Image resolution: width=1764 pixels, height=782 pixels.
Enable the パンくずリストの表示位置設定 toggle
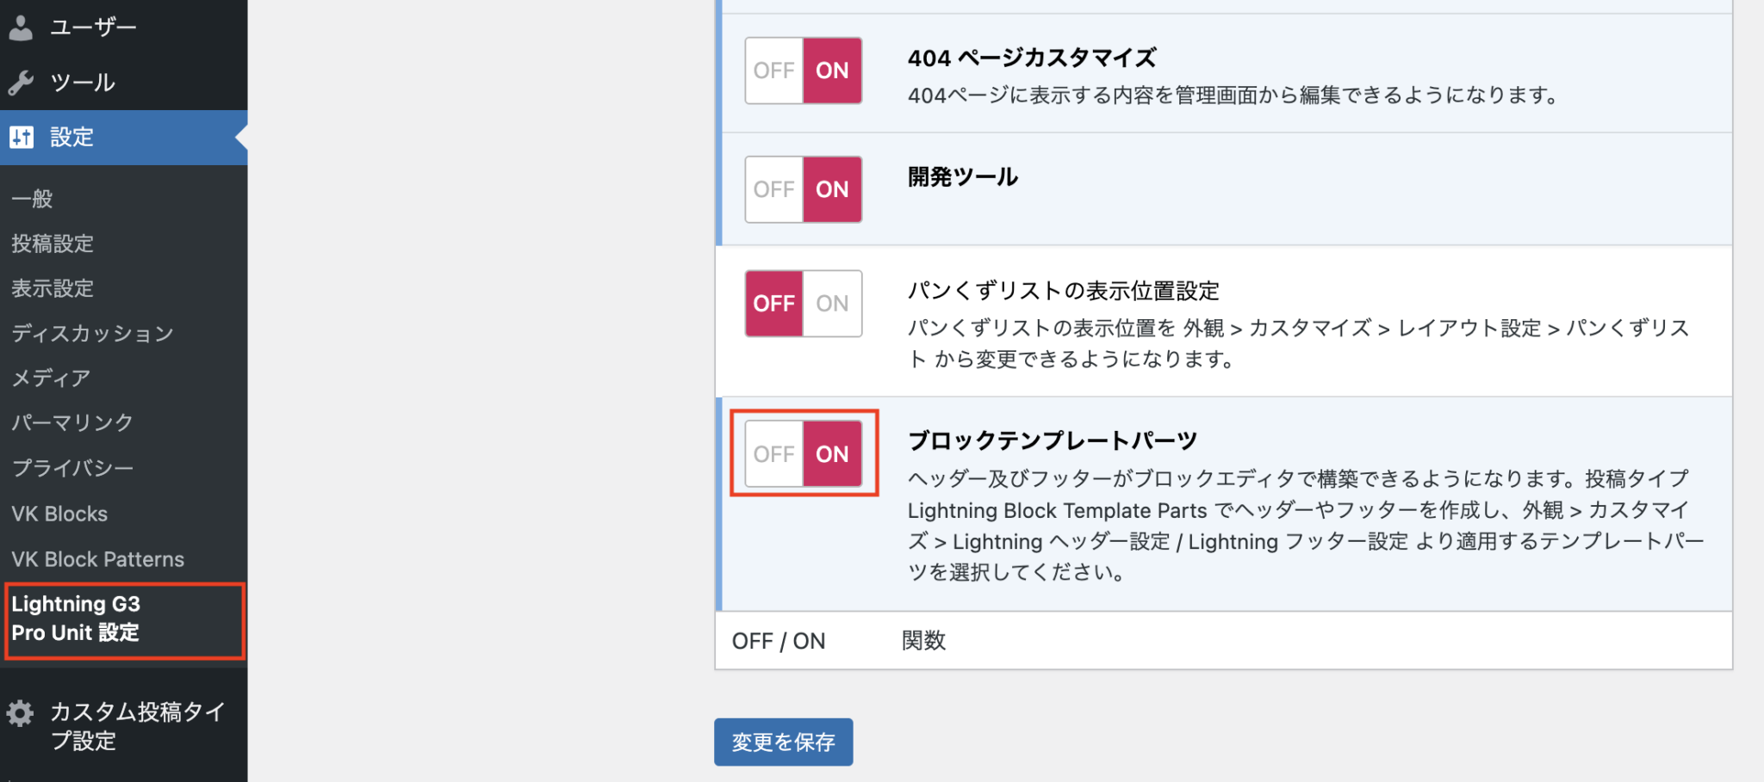click(x=832, y=304)
